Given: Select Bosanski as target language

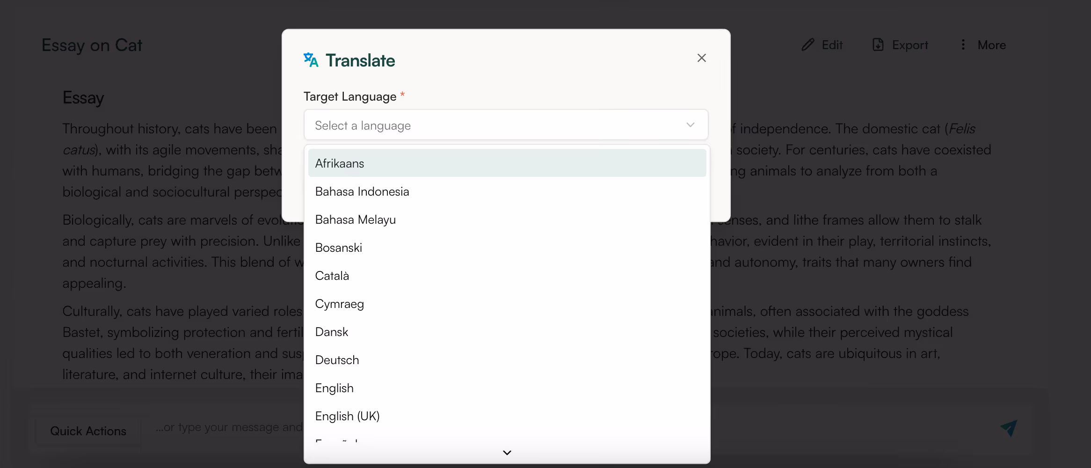Looking at the screenshot, I should tap(338, 247).
